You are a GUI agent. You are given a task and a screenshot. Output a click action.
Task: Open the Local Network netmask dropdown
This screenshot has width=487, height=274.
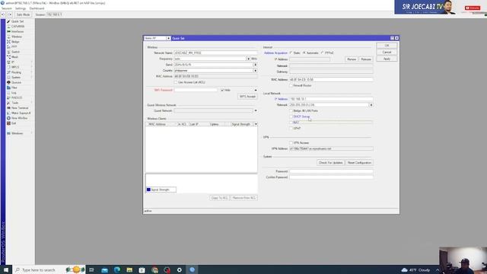coord(371,105)
